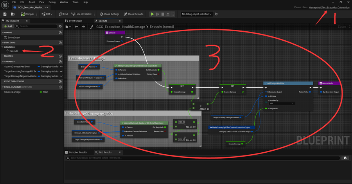Screen dimensions: 352x184
Task: Select the Attempt Calculate Captured Attribute Magnitude node header in source damage
Action: pyautogui.click(x=137, y=66)
